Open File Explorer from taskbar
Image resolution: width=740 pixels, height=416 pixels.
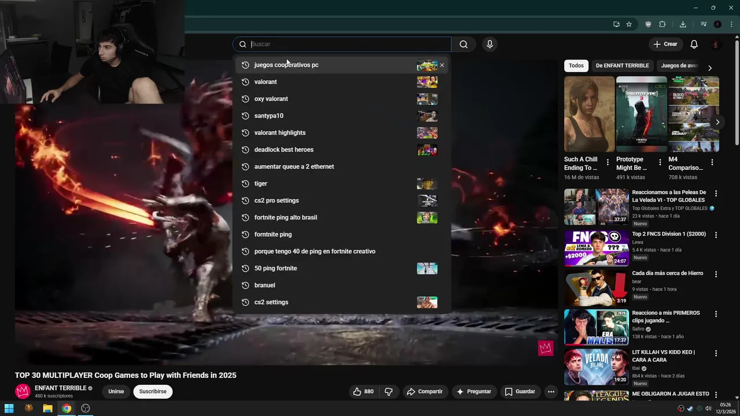pyautogui.click(x=48, y=408)
